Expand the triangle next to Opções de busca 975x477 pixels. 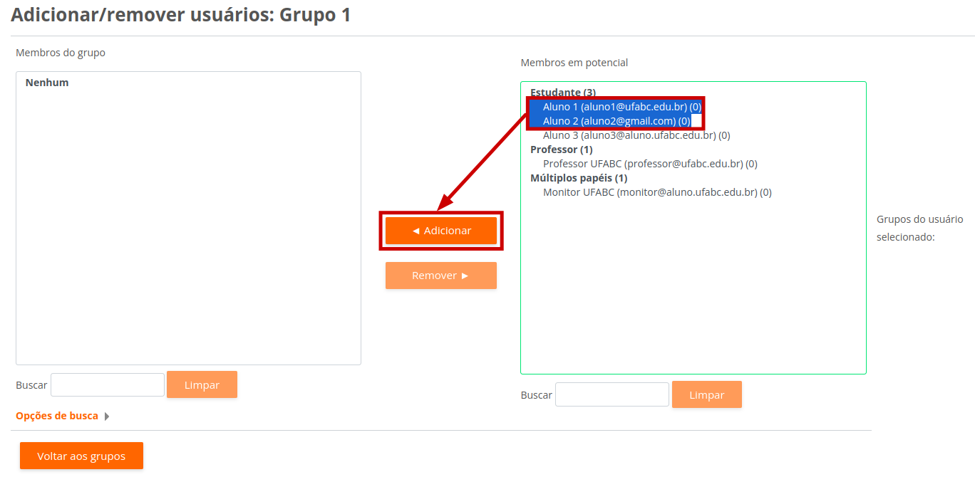[x=107, y=416]
